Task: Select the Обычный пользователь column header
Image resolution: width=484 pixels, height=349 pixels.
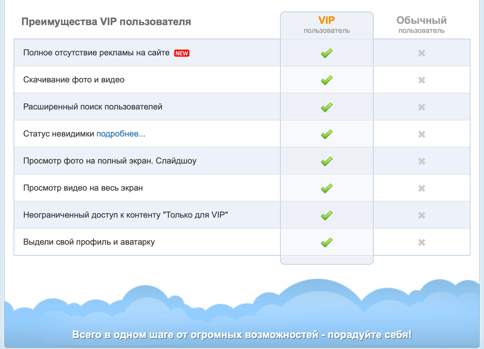Action: click(x=421, y=25)
